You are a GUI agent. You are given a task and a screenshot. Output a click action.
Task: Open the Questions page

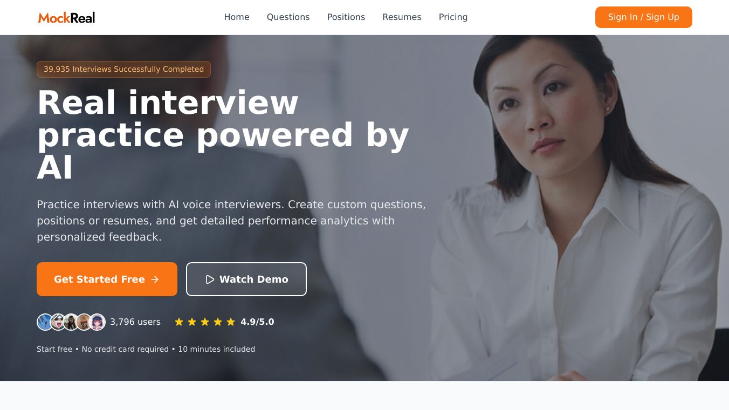click(288, 17)
